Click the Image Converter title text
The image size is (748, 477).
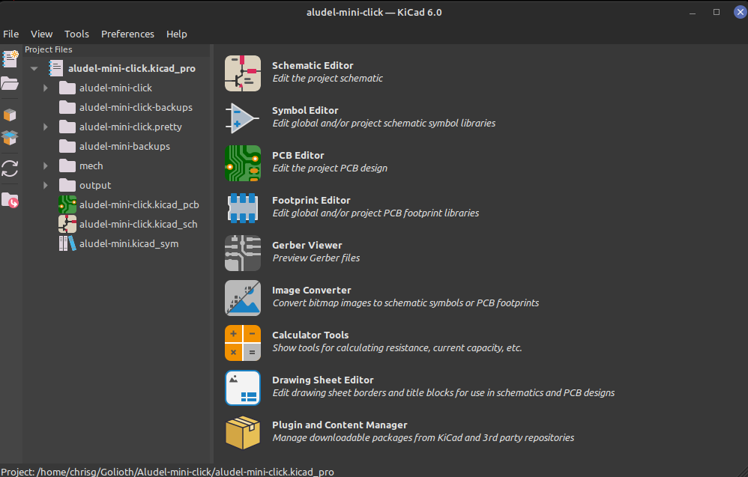312,291
